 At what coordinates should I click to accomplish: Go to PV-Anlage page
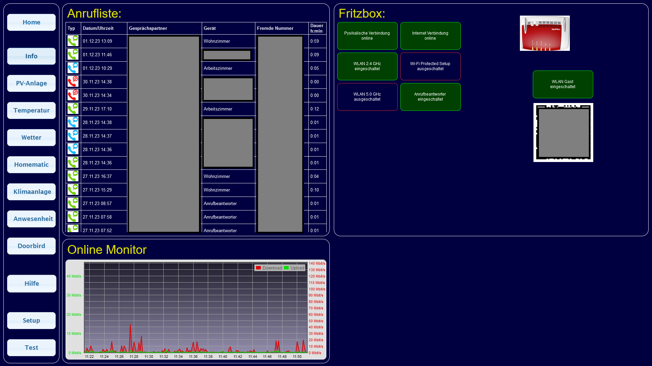point(32,83)
